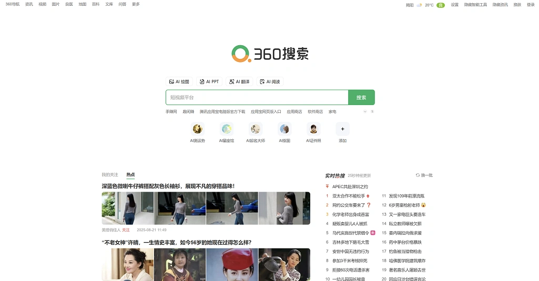Open the AI 阅读 tool
Screen dimensions: 539x281
[270, 82]
